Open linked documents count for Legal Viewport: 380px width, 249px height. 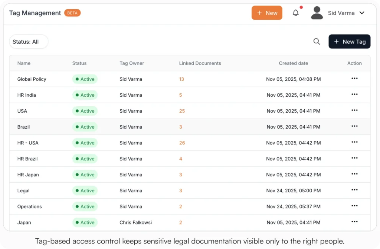pos(181,191)
